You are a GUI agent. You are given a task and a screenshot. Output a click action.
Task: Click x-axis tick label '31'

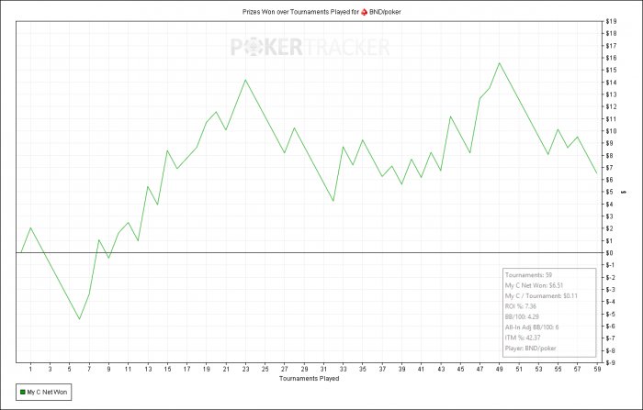coord(323,369)
